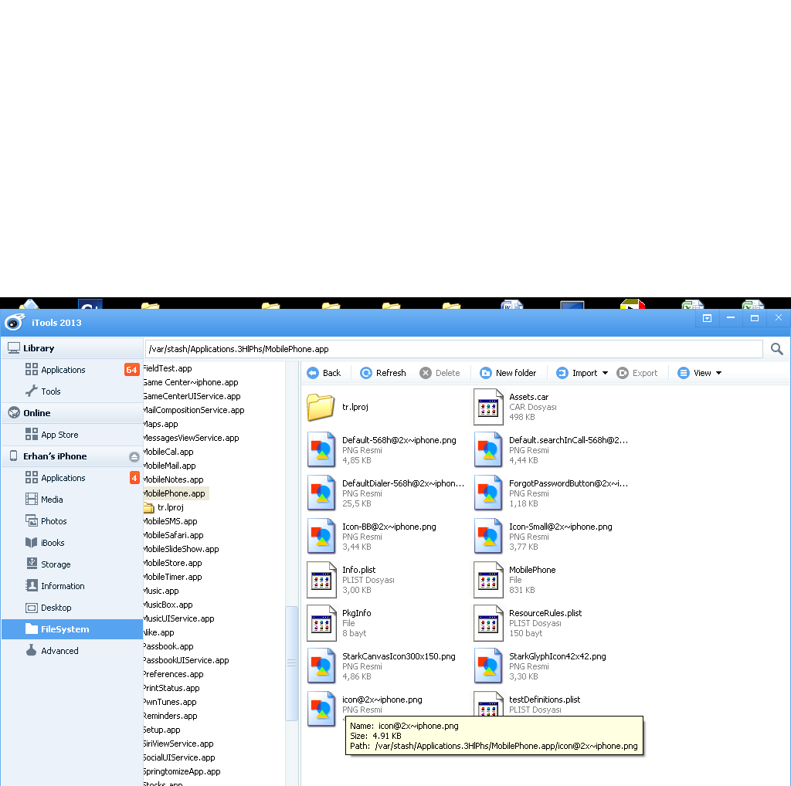Select Default-568h@2x~iphone.png icon

pos(321,450)
